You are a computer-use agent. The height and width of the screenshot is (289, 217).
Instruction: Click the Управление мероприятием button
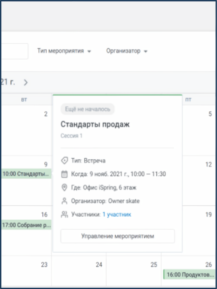click(x=118, y=236)
